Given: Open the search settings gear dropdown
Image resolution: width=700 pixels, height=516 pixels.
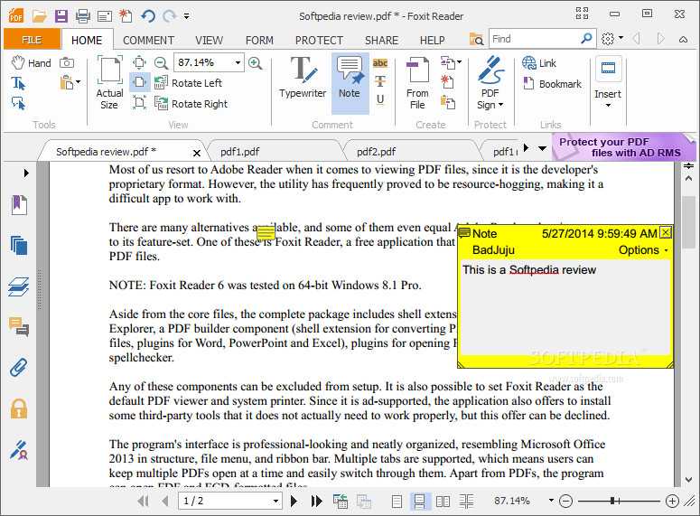Looking at the screenshot, I should (x=612, y=39).
